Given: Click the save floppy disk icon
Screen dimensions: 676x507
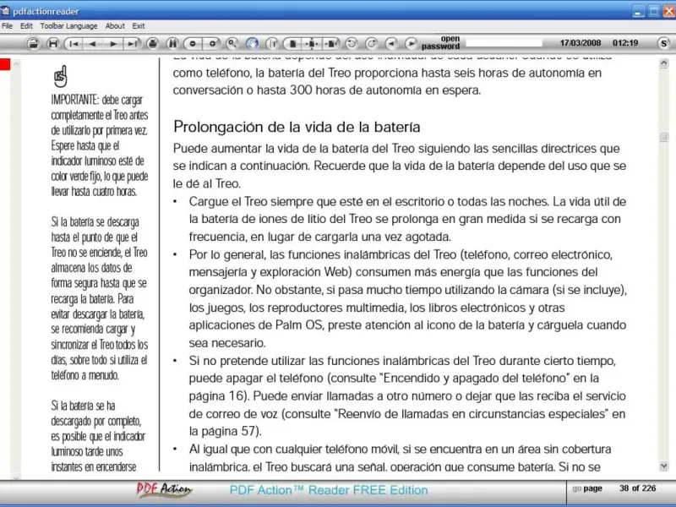Looking at the screenshot, I should pyautogui.click(x=52, y=44).
